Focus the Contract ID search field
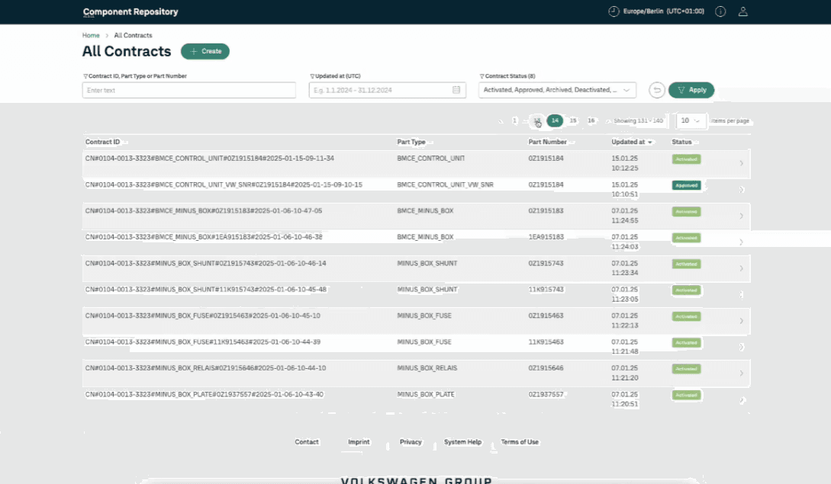Image resolution: width=831 pixels, height=484 pixels. coord(188,90)
